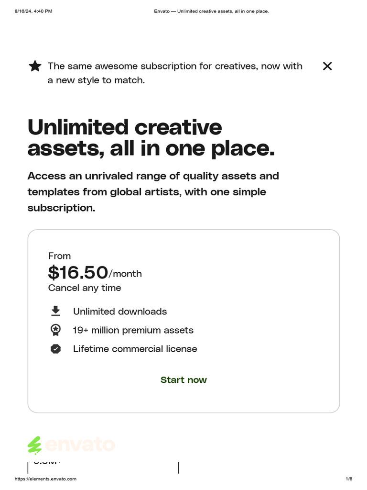Click the commercial license checkmark badge icon
The image size is (367, 490).
56,349
